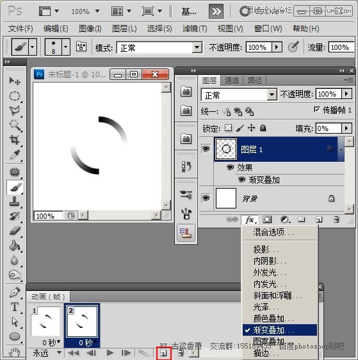Viewport: 358px width, 360px height.
Task: Open the 滤镜(T) menu
Action: pyautogui.click(x=195, y=29)
